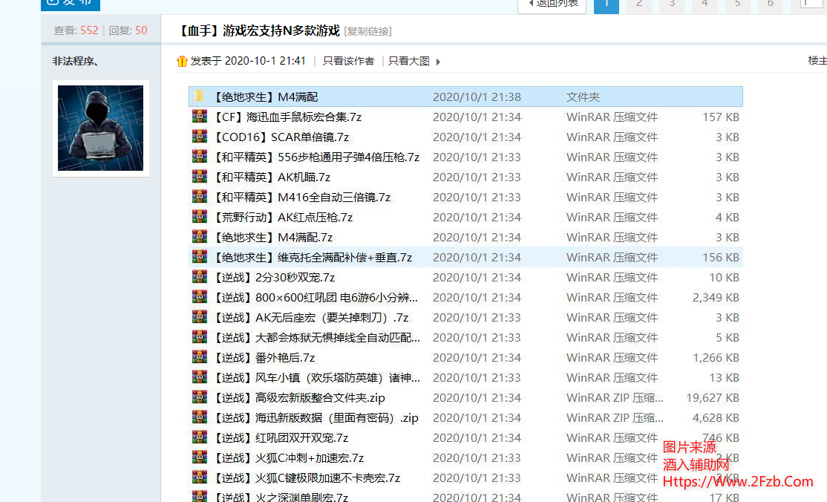Viewport: 827px width, 502px height.
Task: Select file name 【逆战】高级宏新版整合文件夹.zip
Action: [x=299, y=397]
